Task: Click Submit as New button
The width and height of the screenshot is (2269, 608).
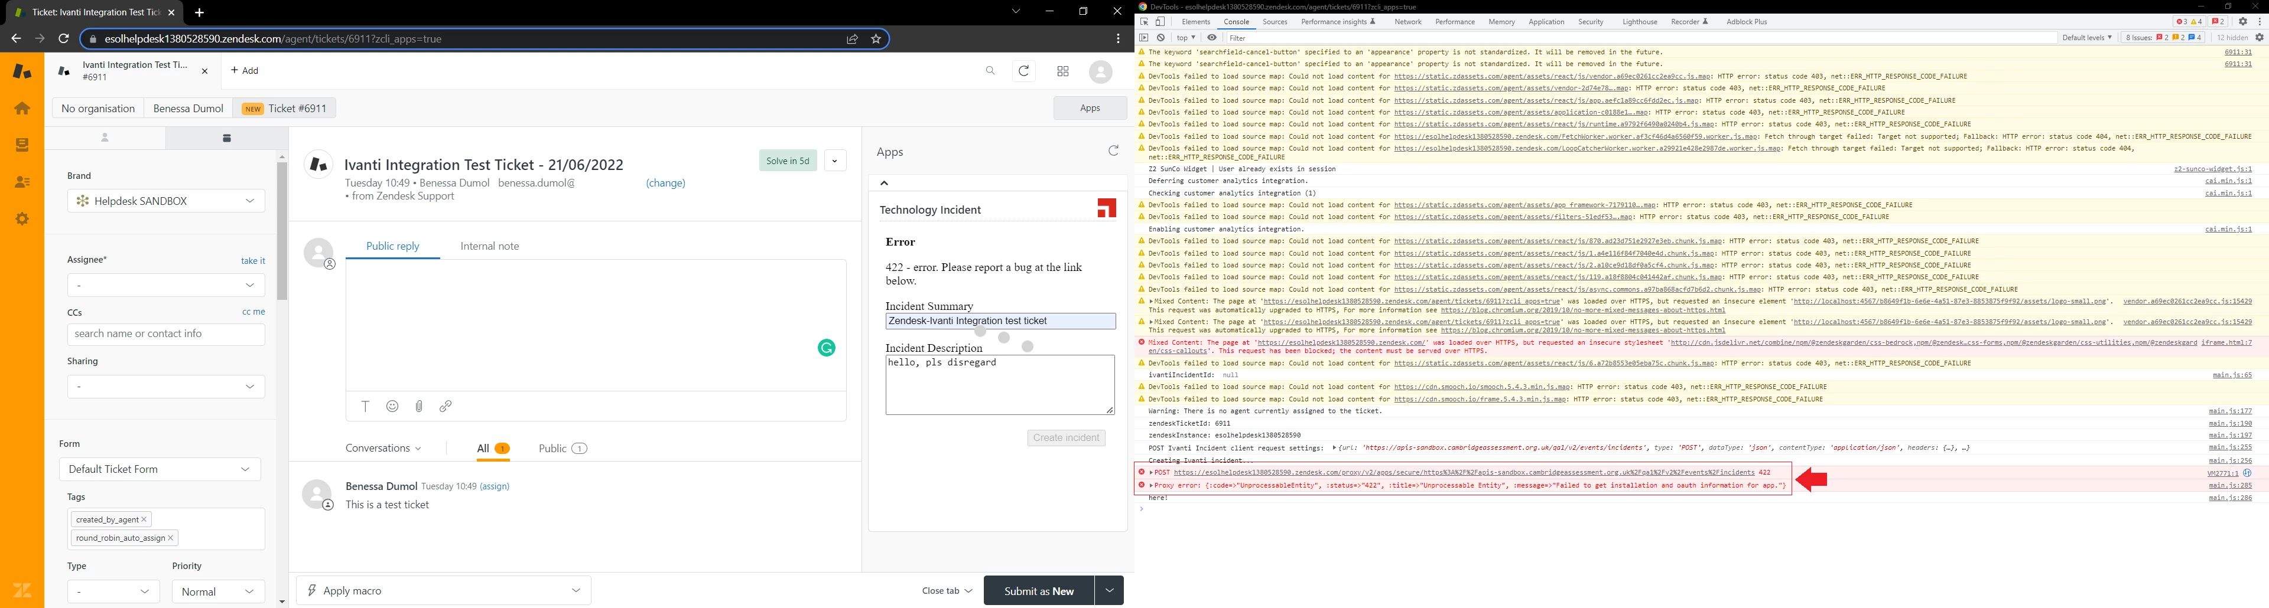Action: pyautogui.click(x=1039, y=590)
